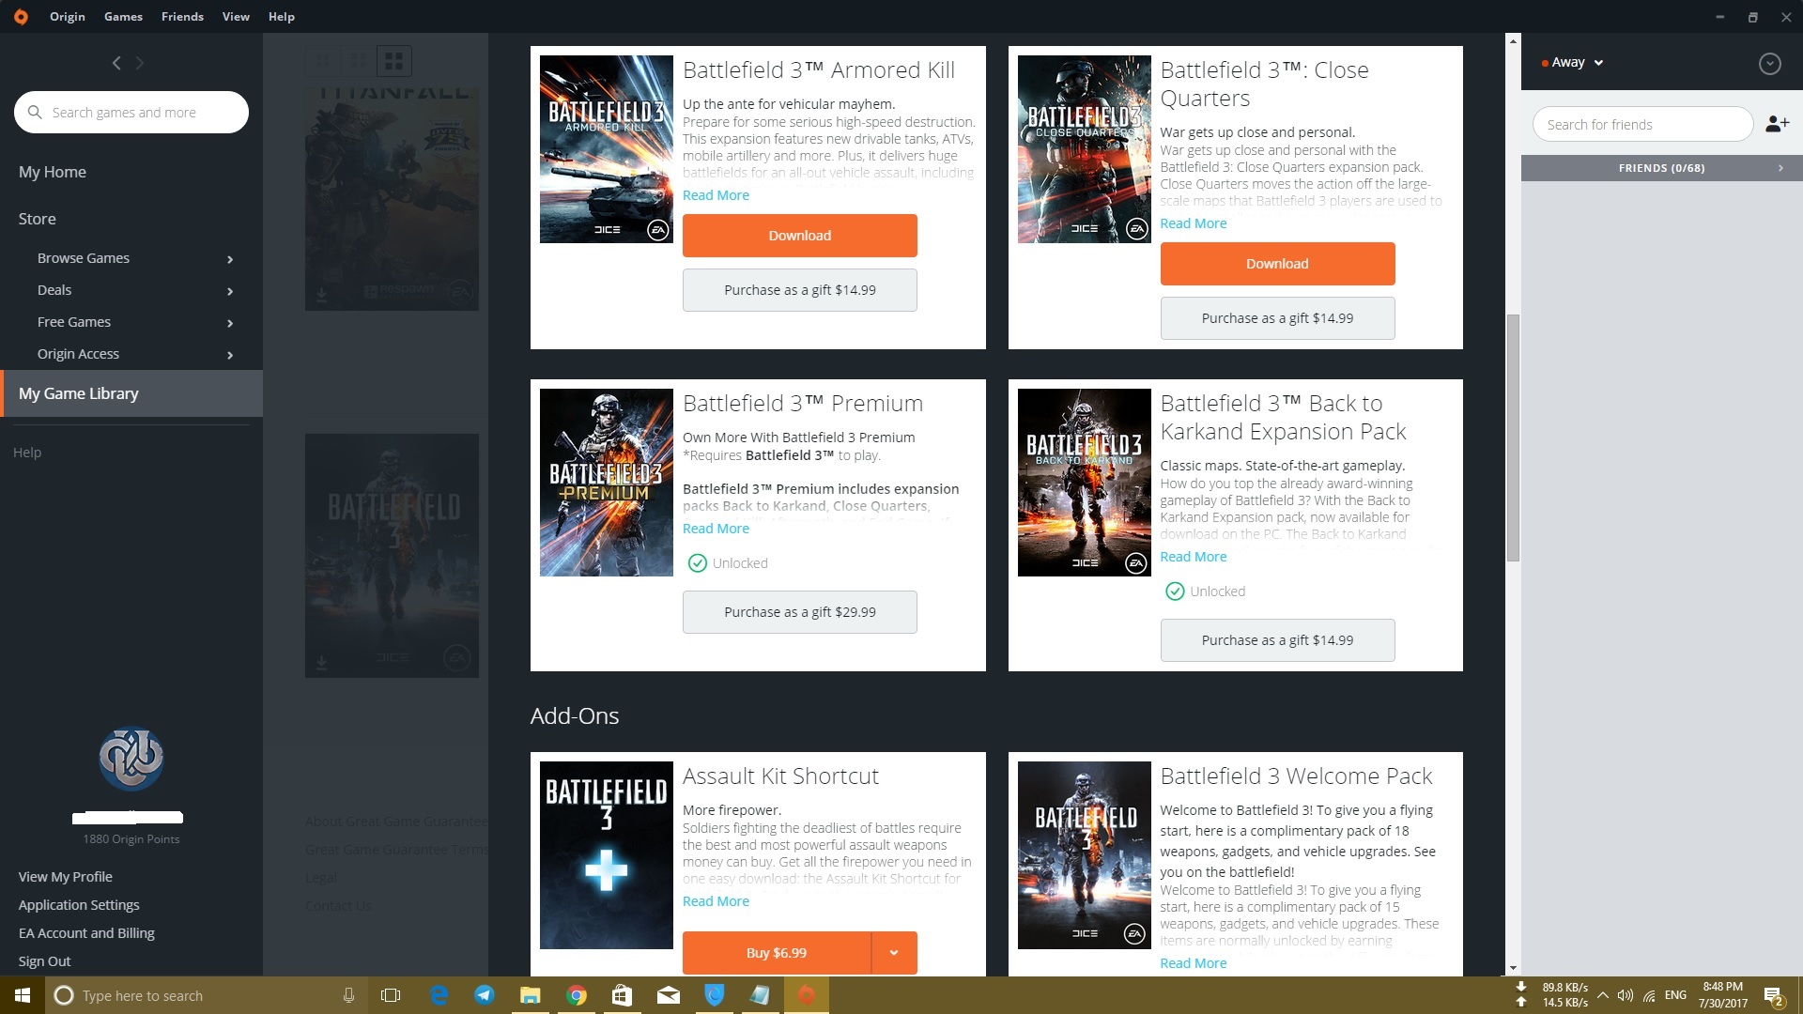Purchase Close Quarters as a gift for $14.99
This screenshot has width=1803, height=1014.
pos(1277,318)
